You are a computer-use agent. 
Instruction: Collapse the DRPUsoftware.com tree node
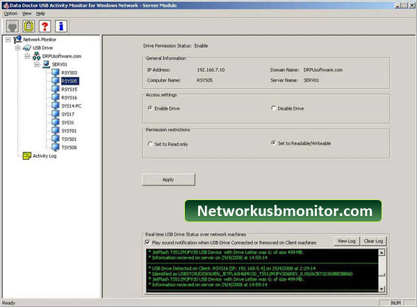[x=27, y=56]
